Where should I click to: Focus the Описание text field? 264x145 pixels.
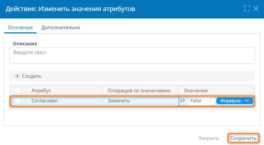tap(132, 56)
